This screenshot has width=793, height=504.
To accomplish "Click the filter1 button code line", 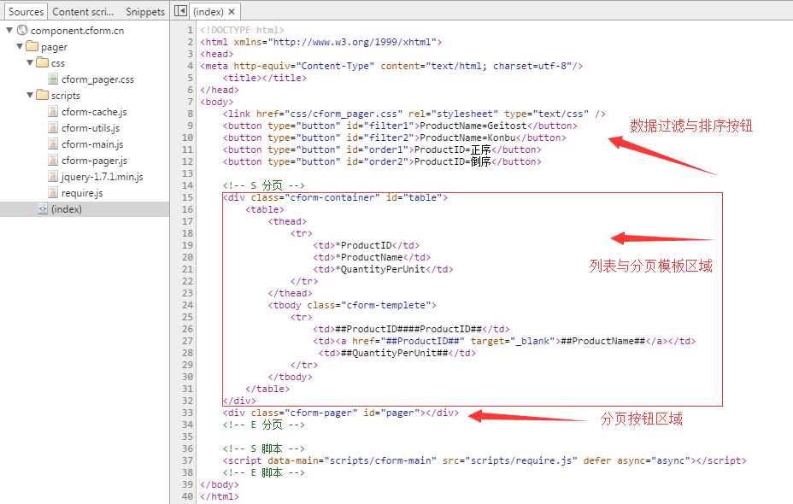I will 400,126.
